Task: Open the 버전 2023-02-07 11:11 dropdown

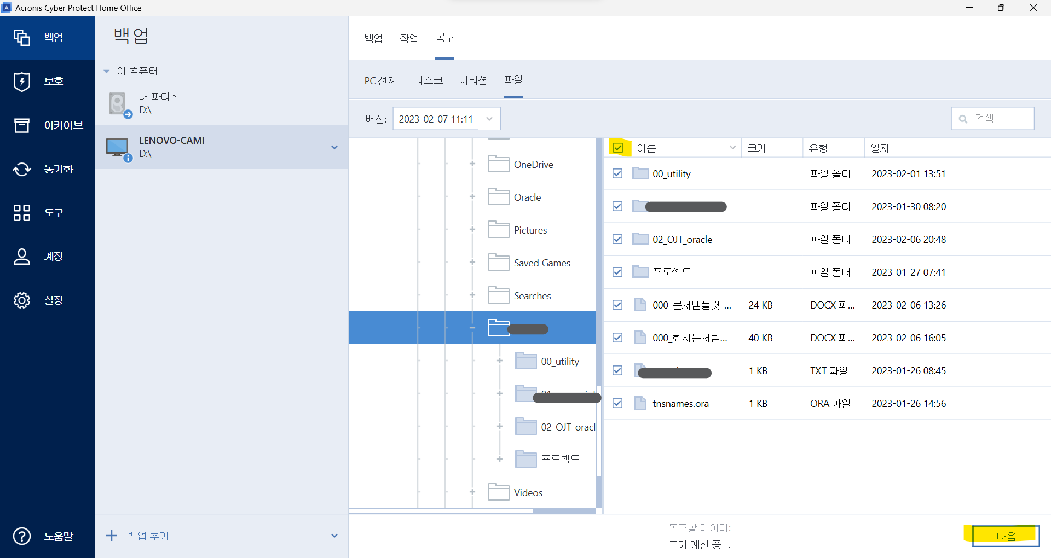Action: click(447, 119)
